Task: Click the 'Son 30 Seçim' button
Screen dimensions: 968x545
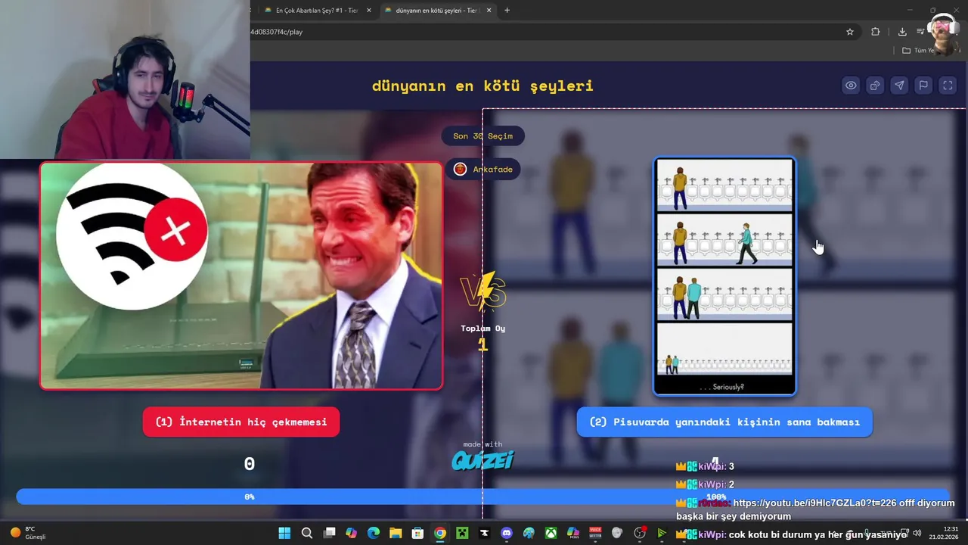Action: point(482,136)
